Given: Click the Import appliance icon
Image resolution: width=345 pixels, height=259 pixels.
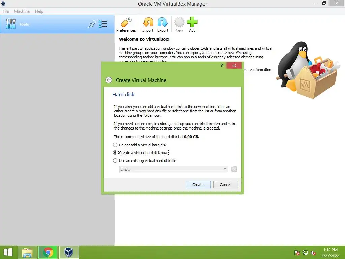Looking at the screenshot, I should tap(148, 24).
